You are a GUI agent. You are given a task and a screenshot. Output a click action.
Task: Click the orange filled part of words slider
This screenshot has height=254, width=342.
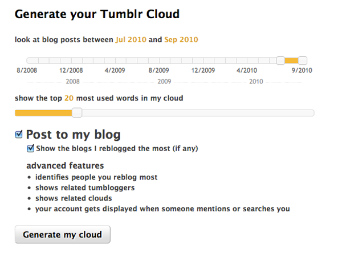(x=44, y=113)
